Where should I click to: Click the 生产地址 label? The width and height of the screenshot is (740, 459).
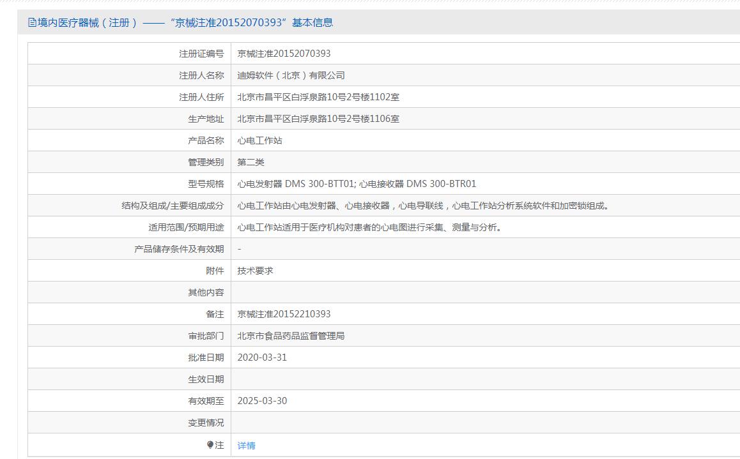(x=206, y=119)
